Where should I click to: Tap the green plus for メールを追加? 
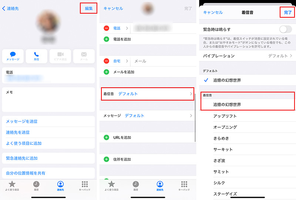[107, 72]
